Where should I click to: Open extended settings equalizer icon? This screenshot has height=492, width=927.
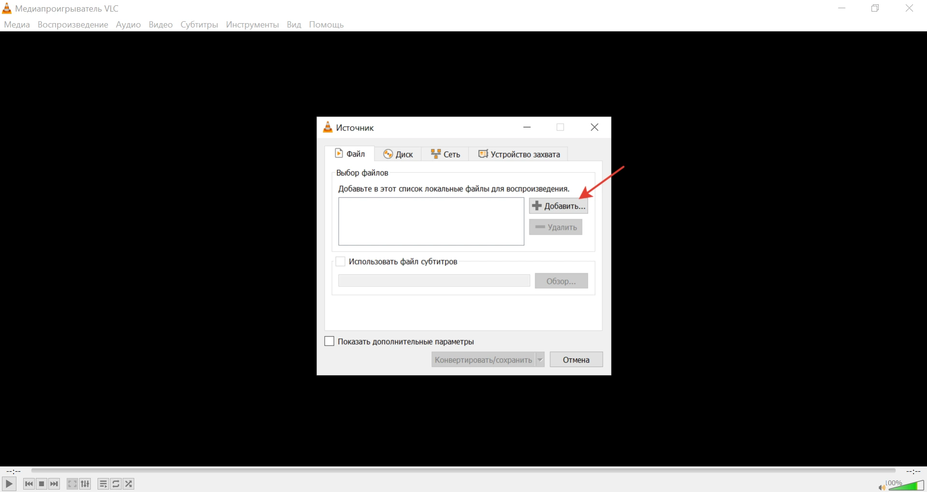[x=85, y=484]
